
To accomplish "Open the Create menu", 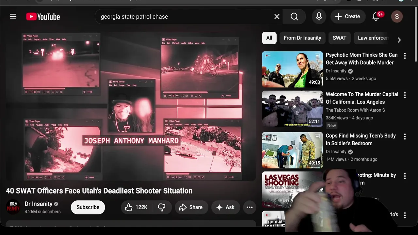I will click(347, 17).
